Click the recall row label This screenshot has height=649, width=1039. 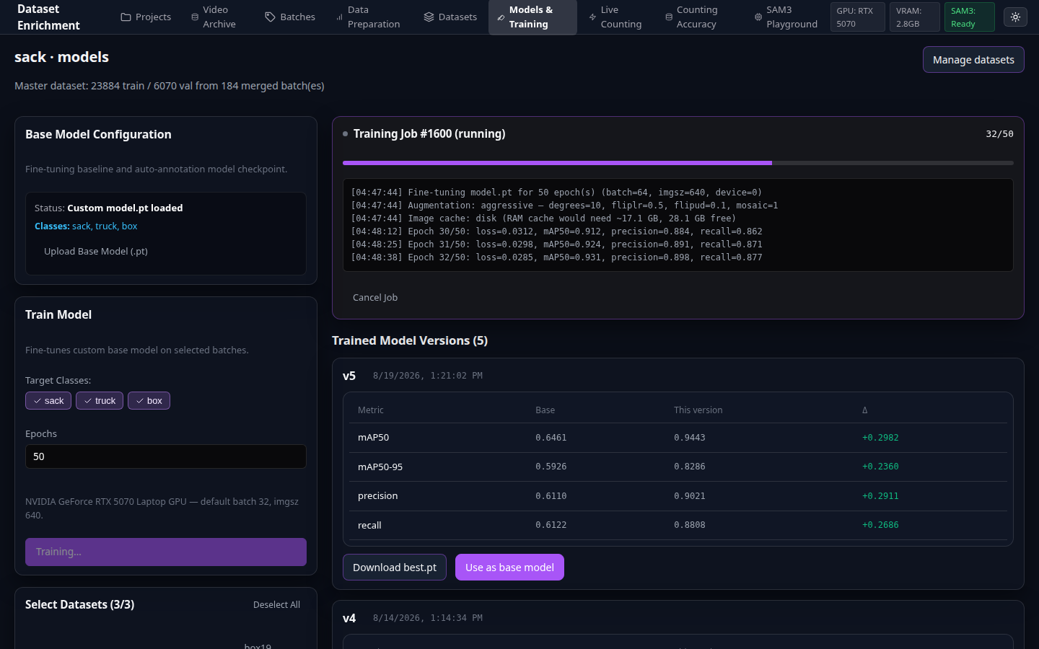point(369,525)
